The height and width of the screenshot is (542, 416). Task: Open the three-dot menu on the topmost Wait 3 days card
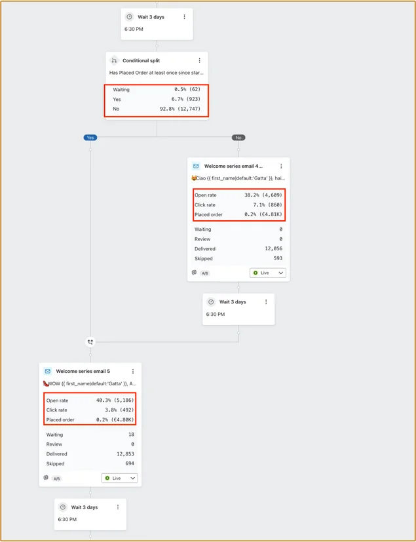[x=185, y=17]
